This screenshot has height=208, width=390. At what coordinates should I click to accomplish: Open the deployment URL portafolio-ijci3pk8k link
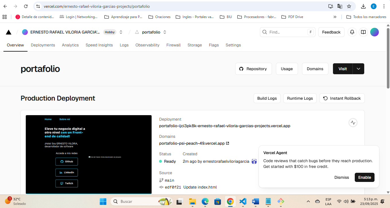click(225, 126)
